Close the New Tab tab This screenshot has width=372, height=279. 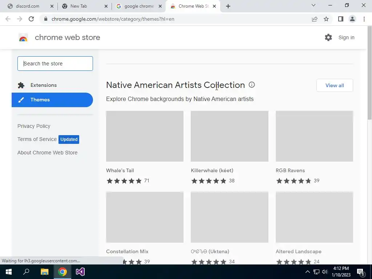[106, 6]
